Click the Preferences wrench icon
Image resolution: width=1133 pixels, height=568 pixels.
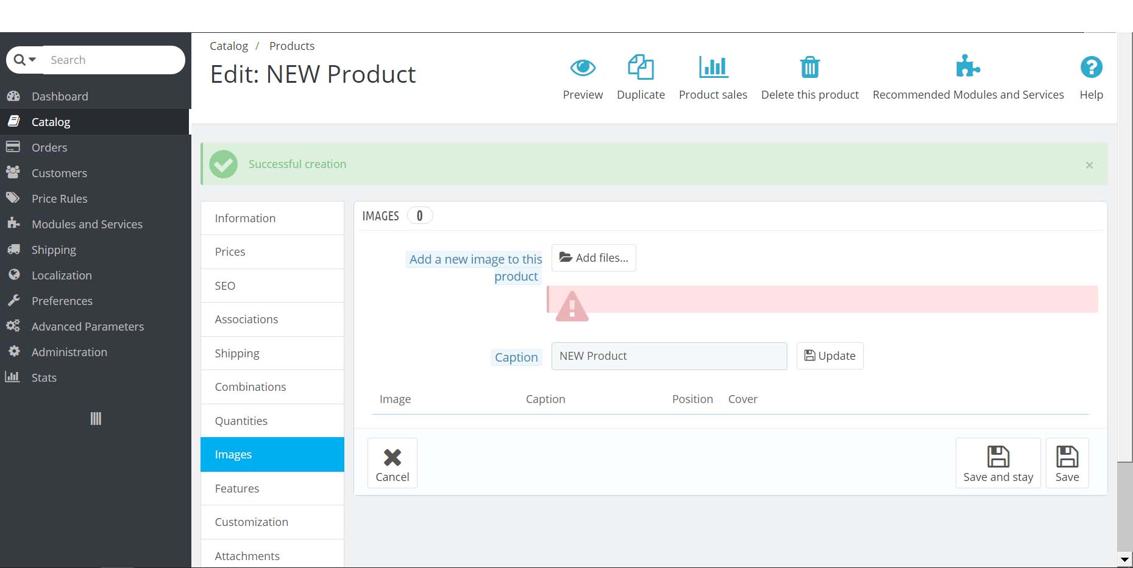pyautogui.click(x=13, y=300)
